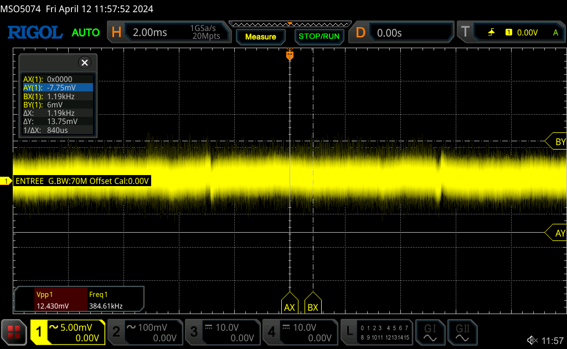Open the GI signal generator icon
This screenshot has height=349, width=567.
(430, 332)
